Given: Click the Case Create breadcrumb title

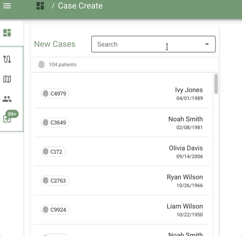Looking at the screenshot, I should (80, 6).
